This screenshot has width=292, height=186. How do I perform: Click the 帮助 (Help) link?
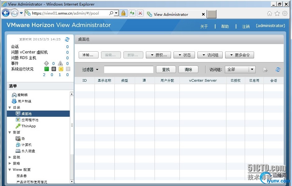(x=225, y=26)
